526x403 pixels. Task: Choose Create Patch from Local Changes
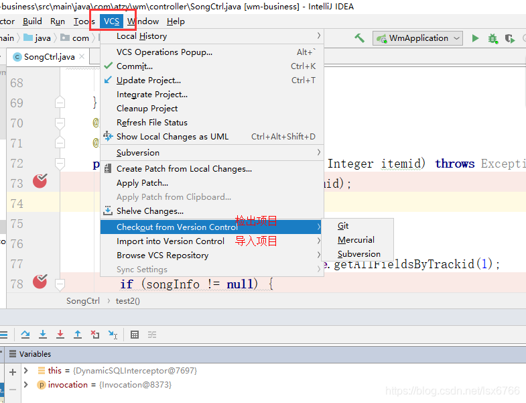(x=212, y=169)
